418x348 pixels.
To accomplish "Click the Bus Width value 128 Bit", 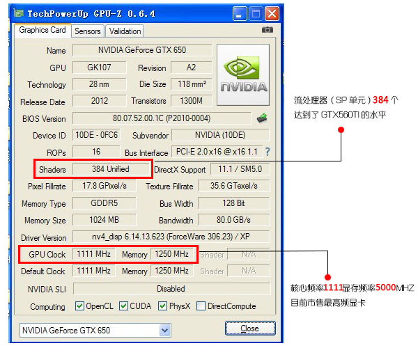I will point(234,203).
